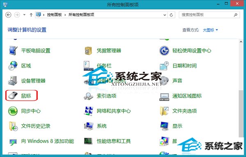Open the recent locations dropdown arrow
Viewport: 246px width, 157px height.
coord(24,15)
